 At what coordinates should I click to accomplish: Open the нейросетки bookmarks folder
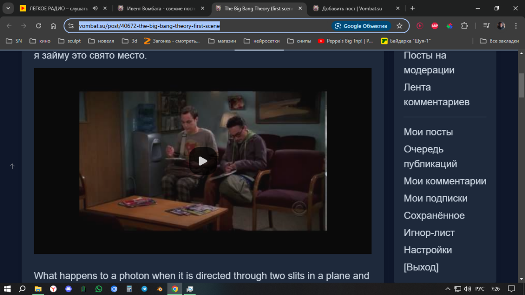pos(262,41)
